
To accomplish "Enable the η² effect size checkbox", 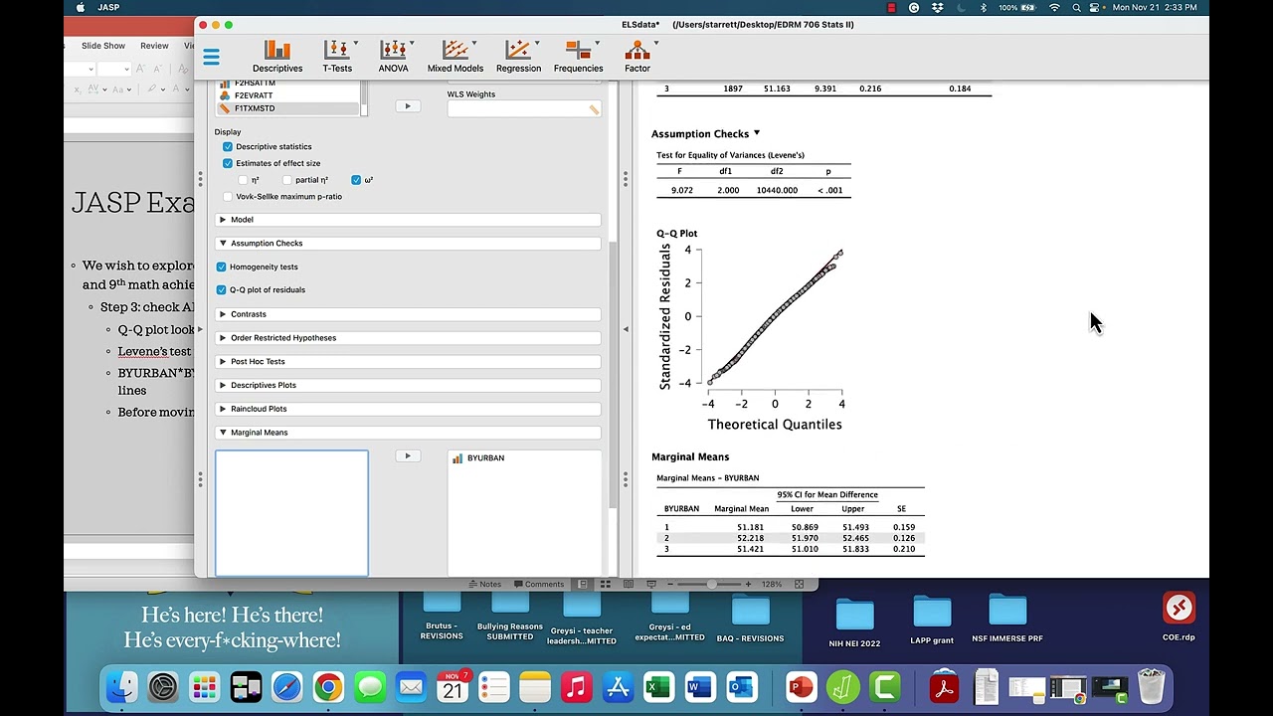I will click(x=243, y=180).
